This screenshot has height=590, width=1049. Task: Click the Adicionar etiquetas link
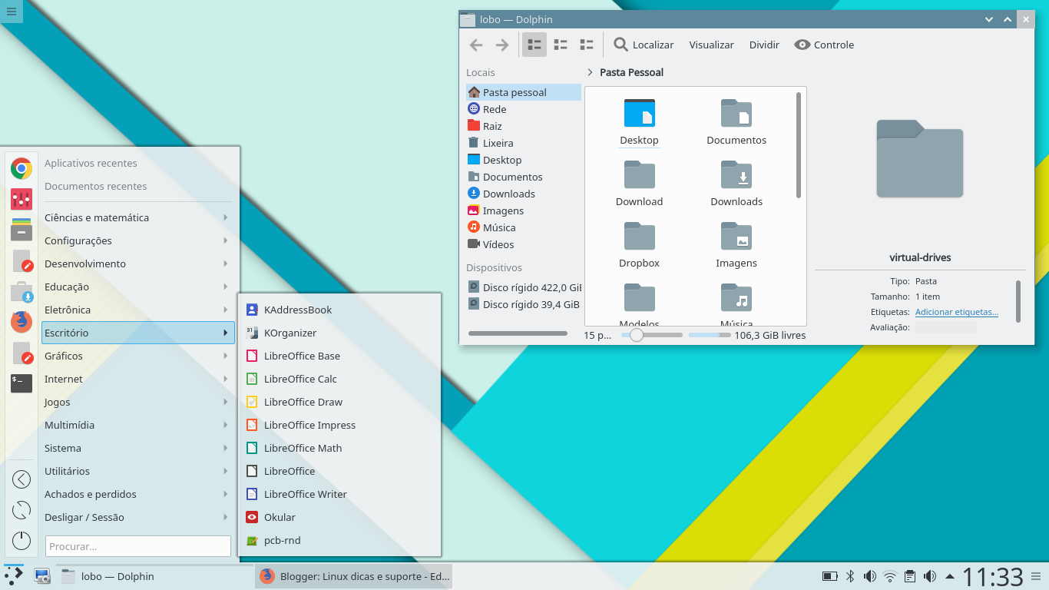point(956,311)
